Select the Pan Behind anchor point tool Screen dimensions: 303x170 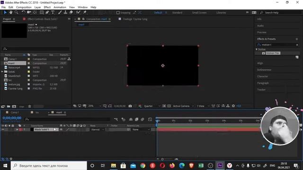35,13
